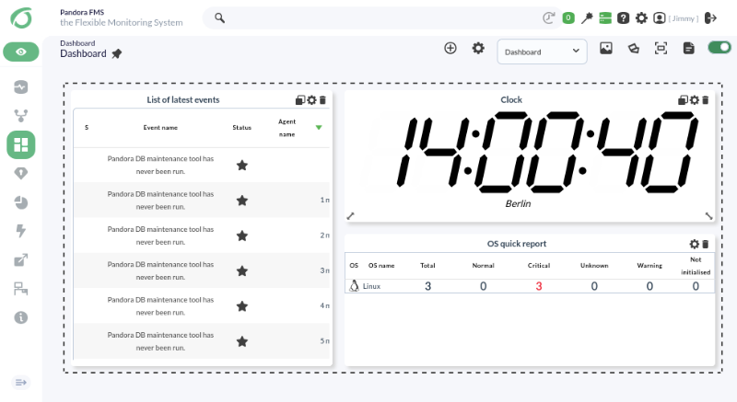
Task: Click the Clock widget bottom-left resize handle
Action: (350, 216)
